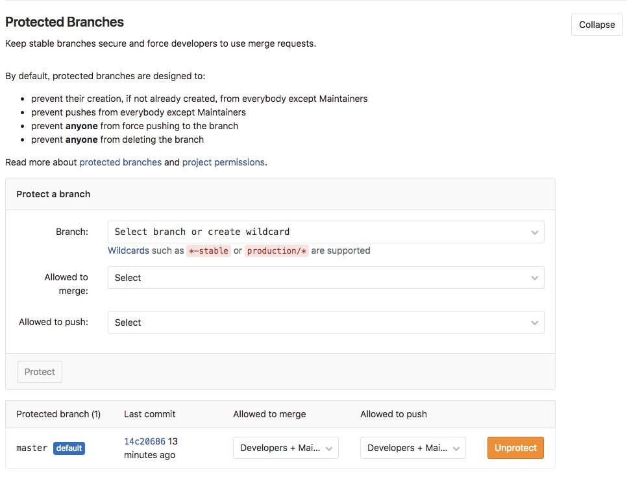Change master branch Allowed to merge dropdown

(286, 448)
